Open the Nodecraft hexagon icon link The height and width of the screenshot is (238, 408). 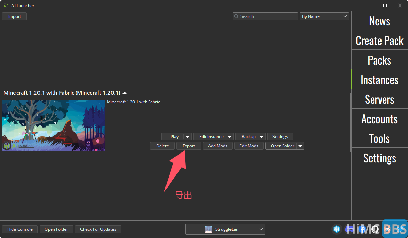point(337,229)
